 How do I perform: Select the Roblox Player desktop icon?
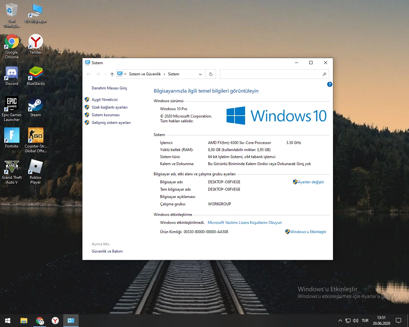tap(36, 172)
